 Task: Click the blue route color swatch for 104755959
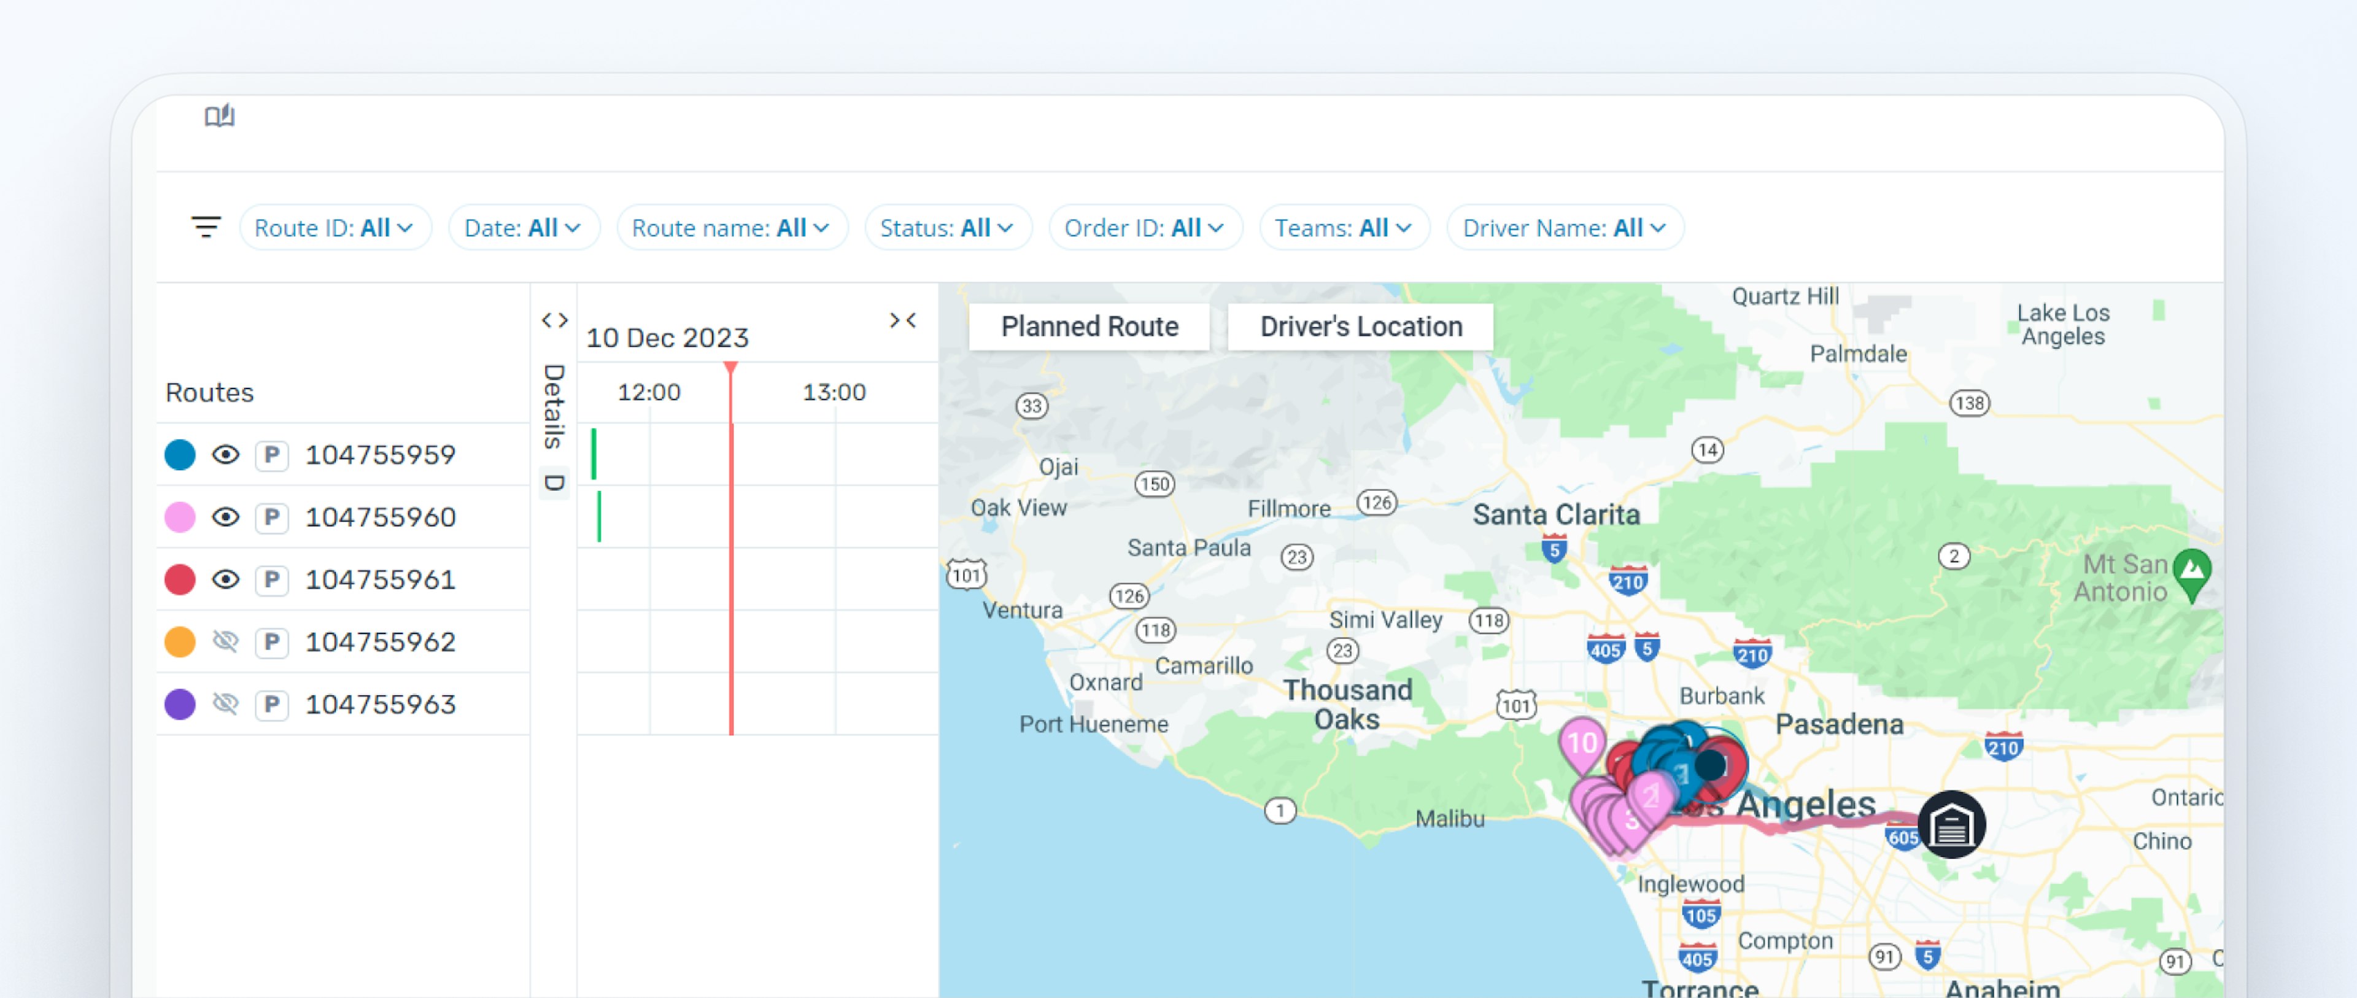click(180, 454)
